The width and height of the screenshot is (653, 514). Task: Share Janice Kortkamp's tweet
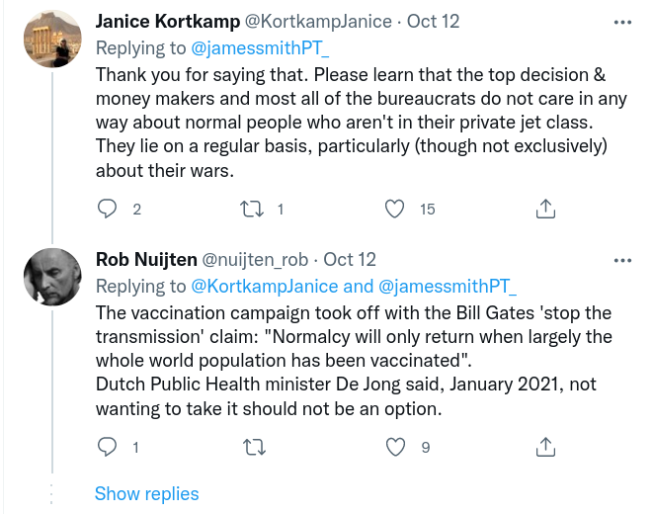tap(543, 209)
